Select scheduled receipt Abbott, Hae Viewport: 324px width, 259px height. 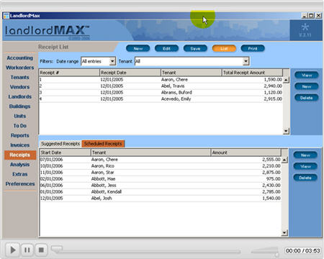click(x=161, y=179)
